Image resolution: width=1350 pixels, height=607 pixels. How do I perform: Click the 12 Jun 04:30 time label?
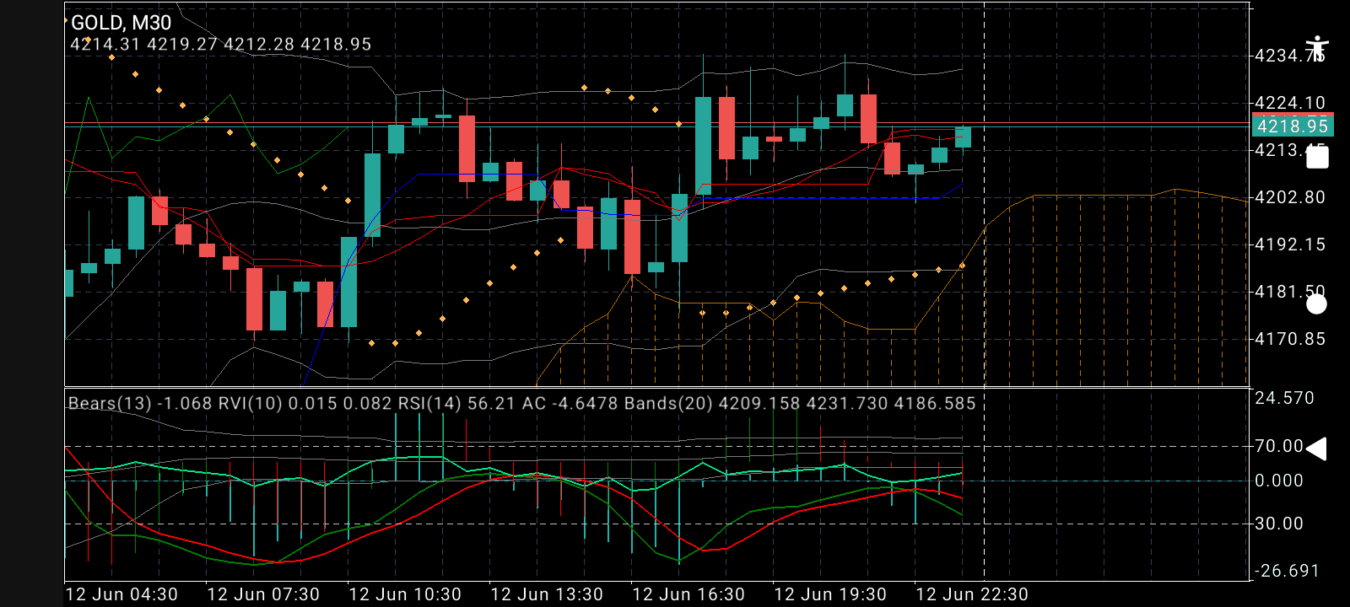point(121,594)
